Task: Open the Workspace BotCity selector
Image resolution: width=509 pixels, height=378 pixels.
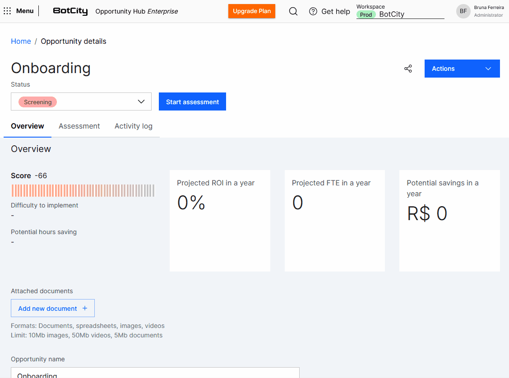Action: pos(411,14)
